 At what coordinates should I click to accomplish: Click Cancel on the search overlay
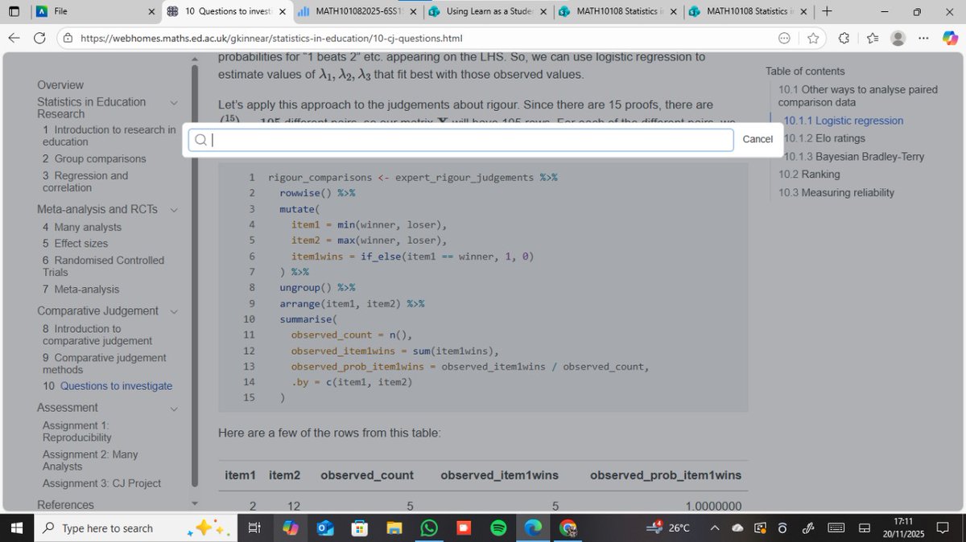(757, 138)
